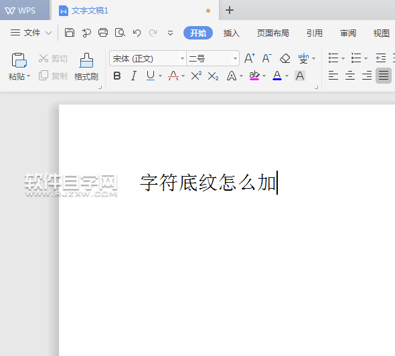Expand the strikethrough options dropdown

183,76
